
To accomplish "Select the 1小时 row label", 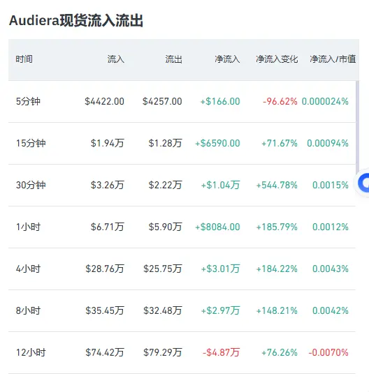I will click(28, 227).
